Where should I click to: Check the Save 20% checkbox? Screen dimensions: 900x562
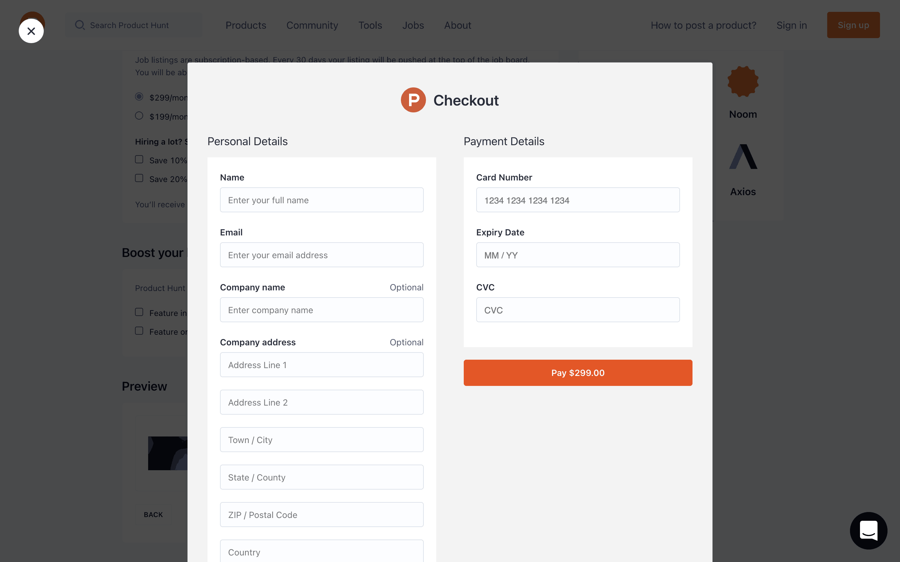click(139, 178)
